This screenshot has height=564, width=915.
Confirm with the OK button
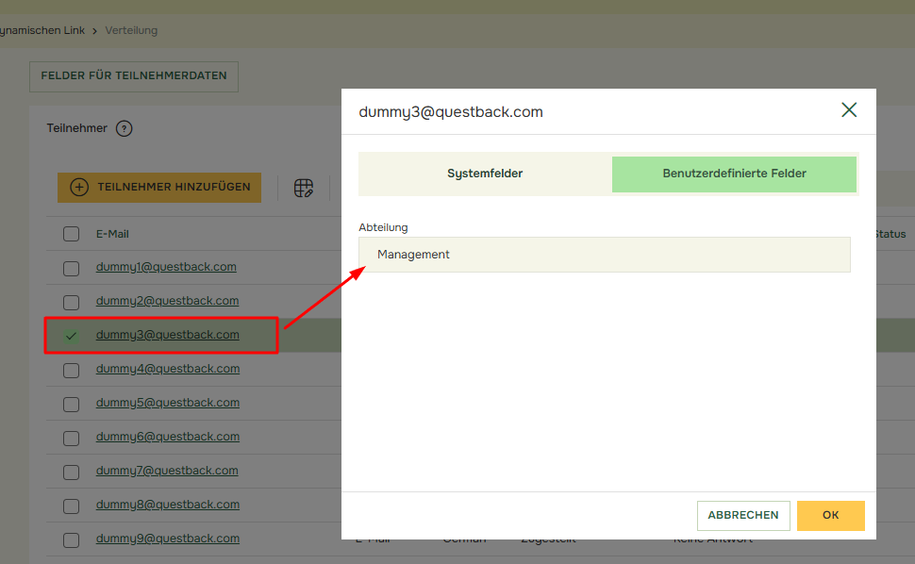point(830,515)
